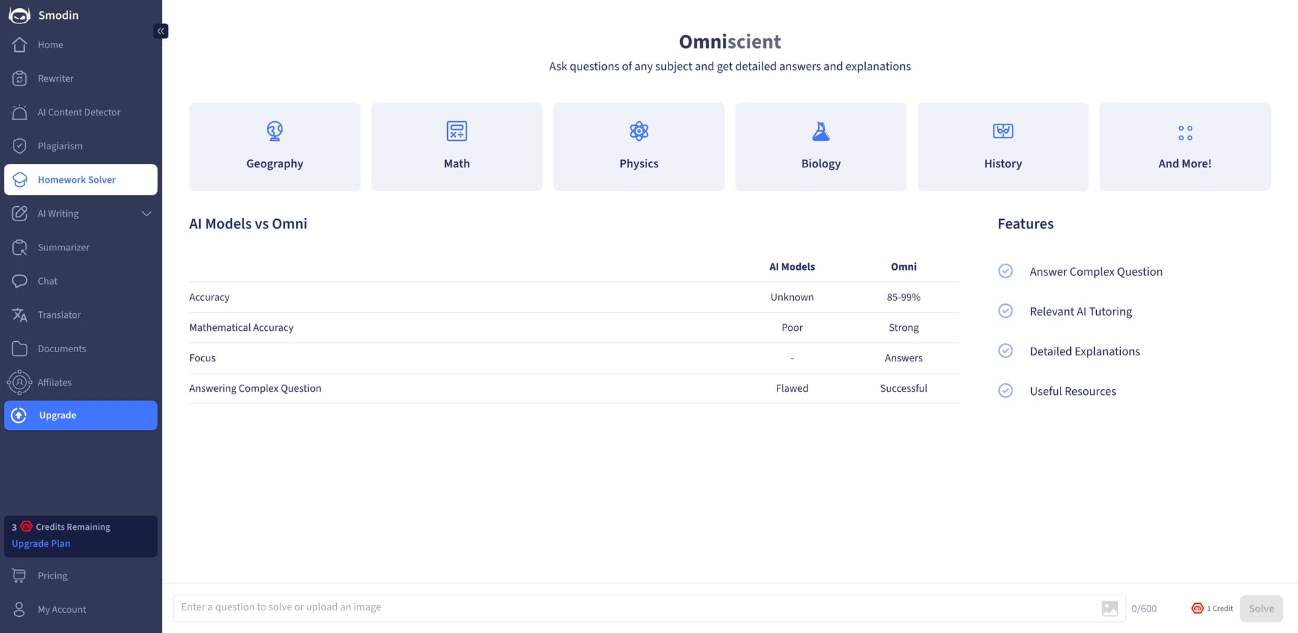1298x633 pixels.
Task: Click check icon beside Answer Complex Question
Action: [x=1005, y=271]
